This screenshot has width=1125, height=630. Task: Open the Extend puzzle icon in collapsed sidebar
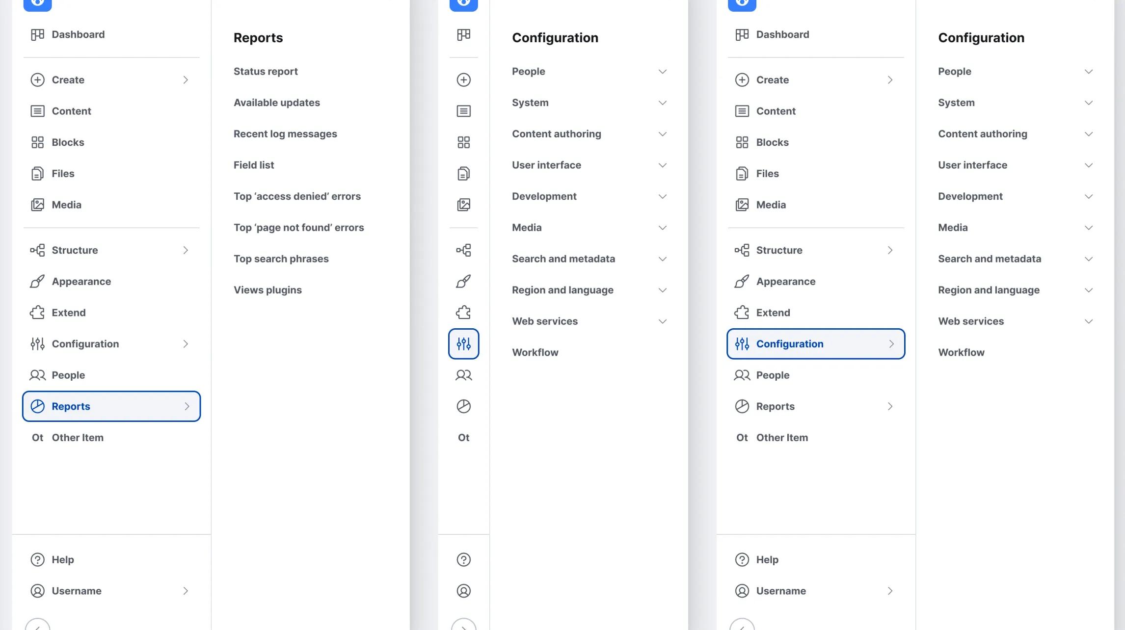(x=463, y=313)
